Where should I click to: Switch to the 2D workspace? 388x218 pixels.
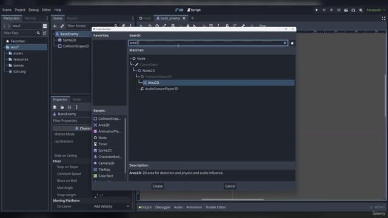179,10
